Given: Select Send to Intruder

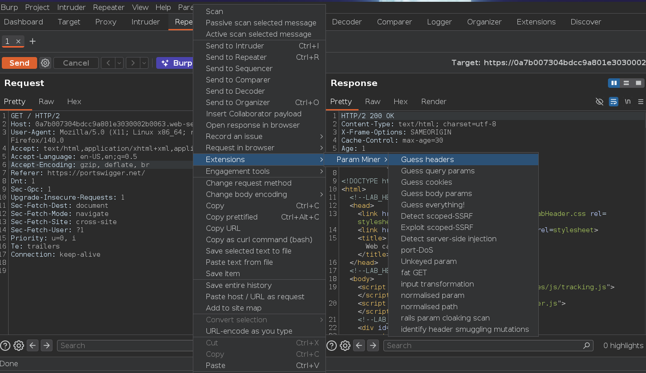Looking at the screenshot, I should (259, 46).
